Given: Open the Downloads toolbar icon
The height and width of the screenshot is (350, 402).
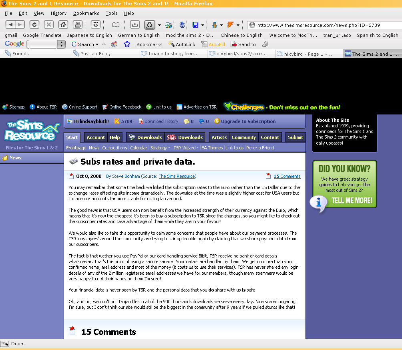Looking at the screenshot, I should tap(96, 25).
